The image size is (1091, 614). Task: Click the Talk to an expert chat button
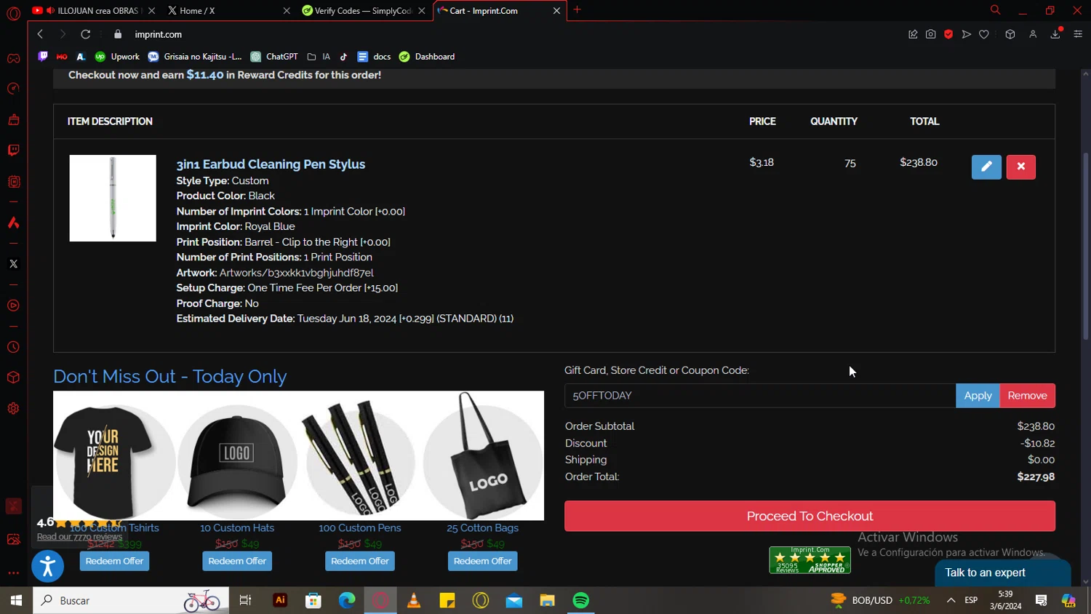1002,573
